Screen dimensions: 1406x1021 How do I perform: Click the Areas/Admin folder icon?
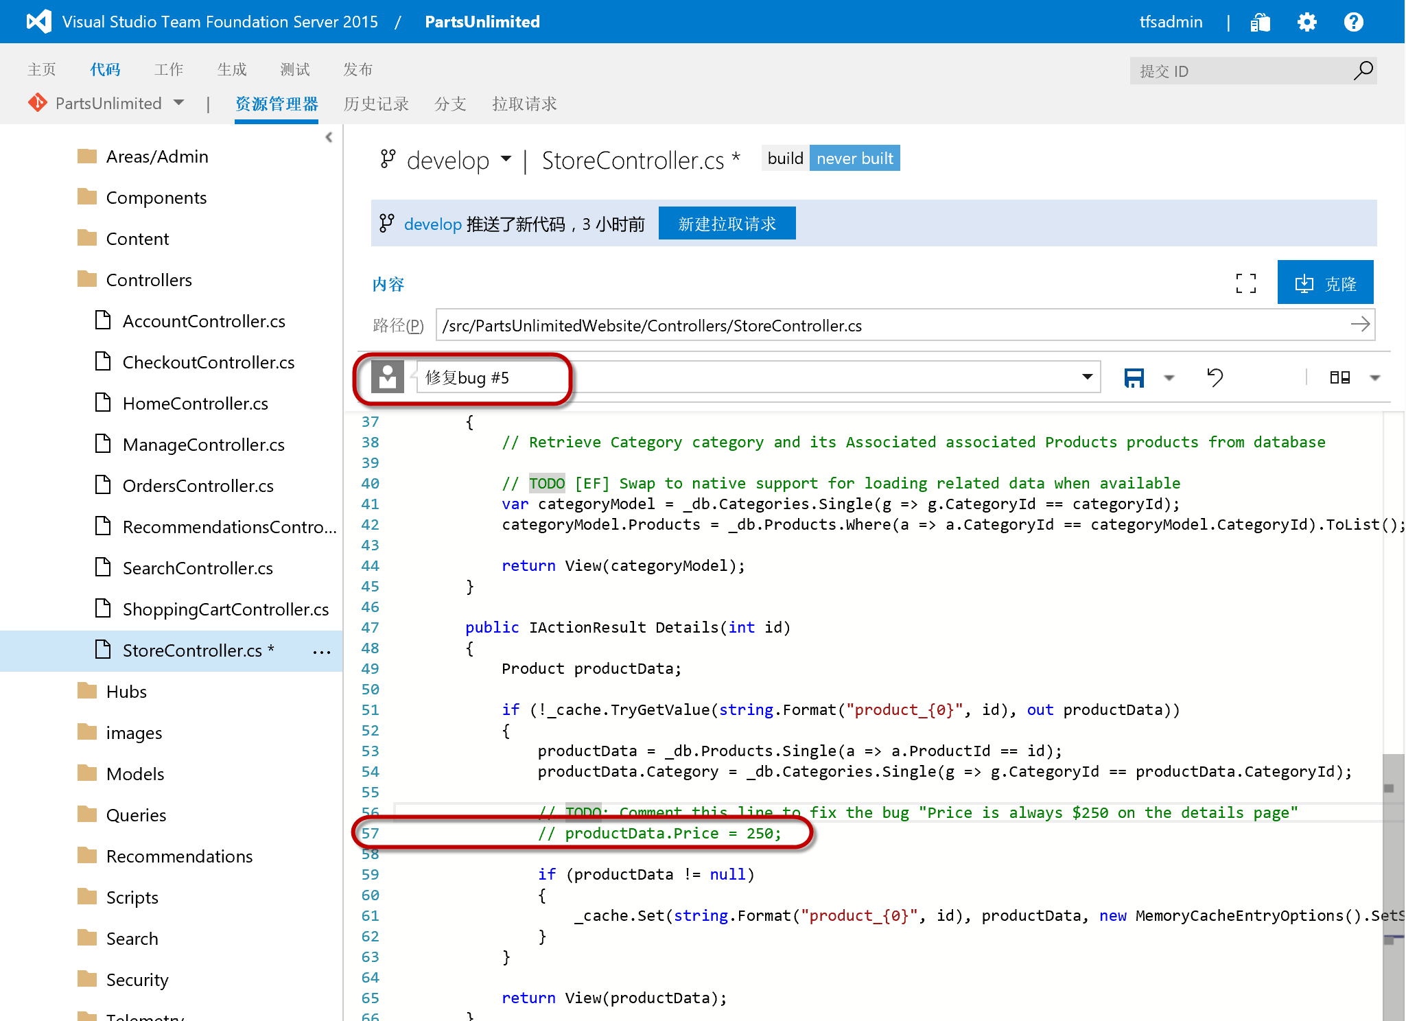pos(87,156)
